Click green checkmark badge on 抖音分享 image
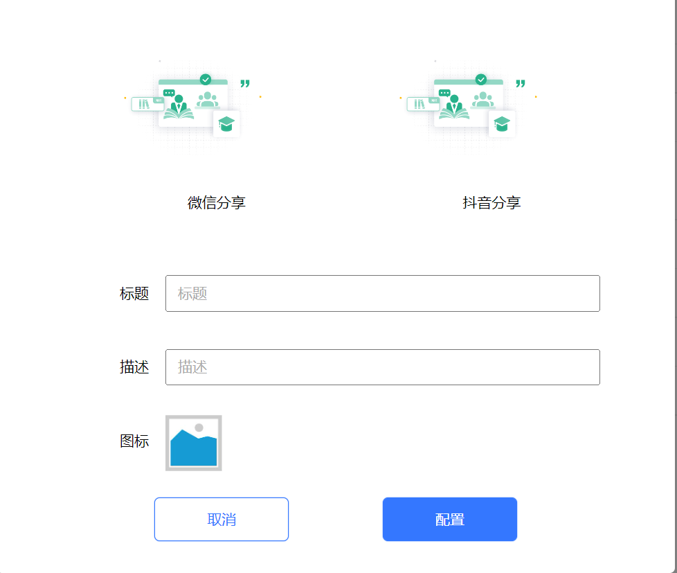Screen dimensions: 677x573 [481, 80]
